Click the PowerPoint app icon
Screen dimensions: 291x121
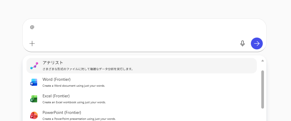pos(34,115)
